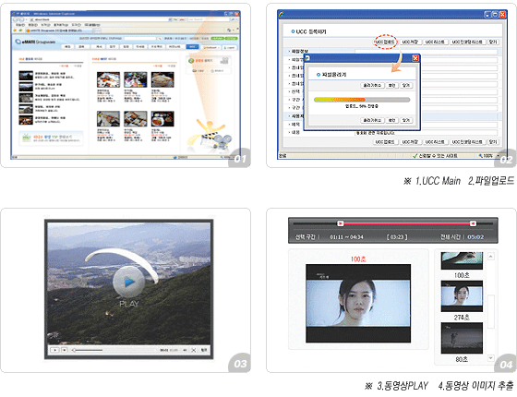This screenshot has width=517, height=397.
Task: Click the right red end marker on the timeline
Action: 473,223
